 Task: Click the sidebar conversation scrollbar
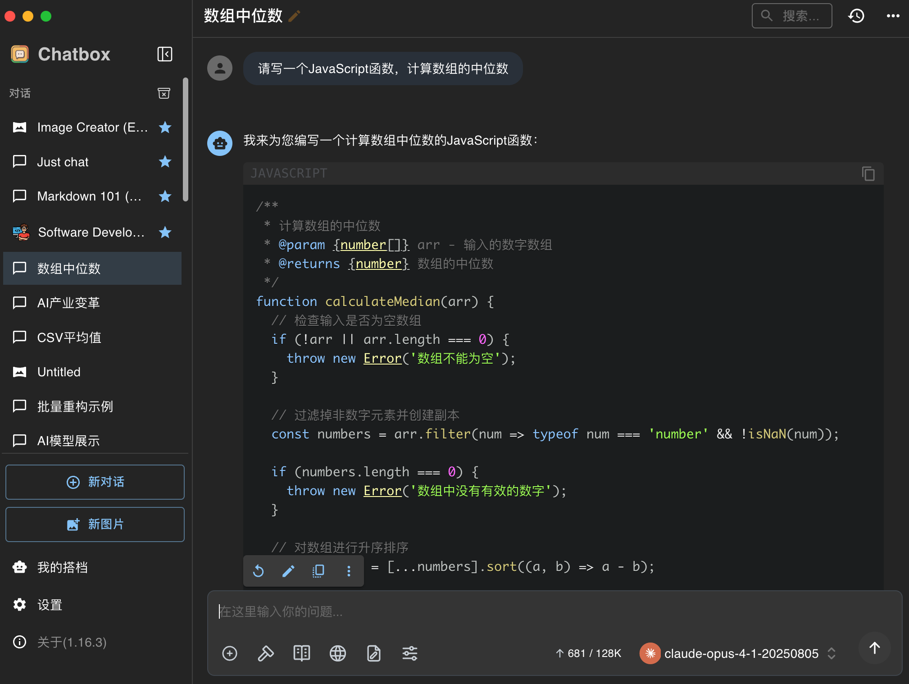tap(185, 139)
